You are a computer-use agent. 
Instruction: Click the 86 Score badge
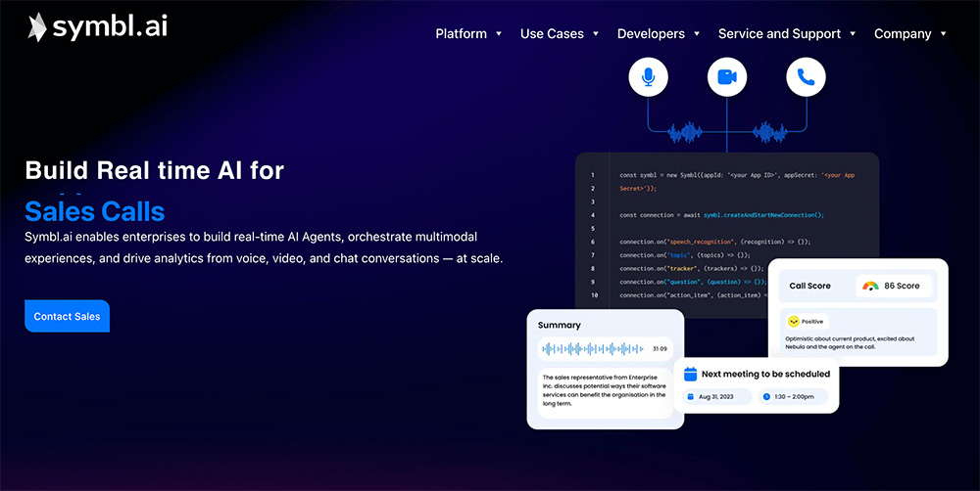(x=894, y=286)
